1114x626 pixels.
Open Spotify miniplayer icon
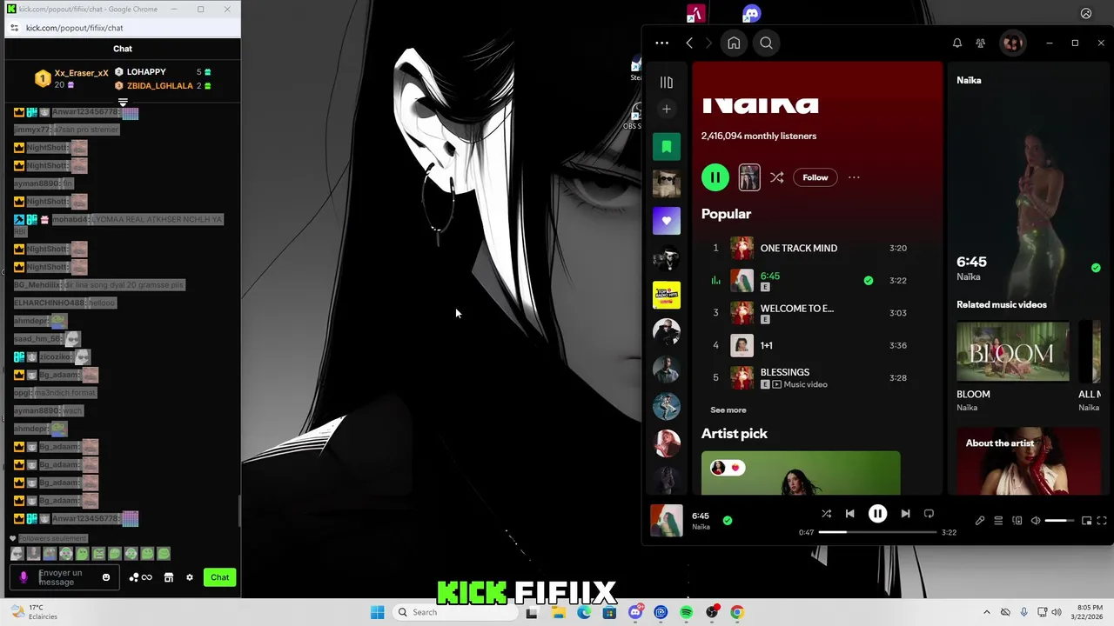1086,521
